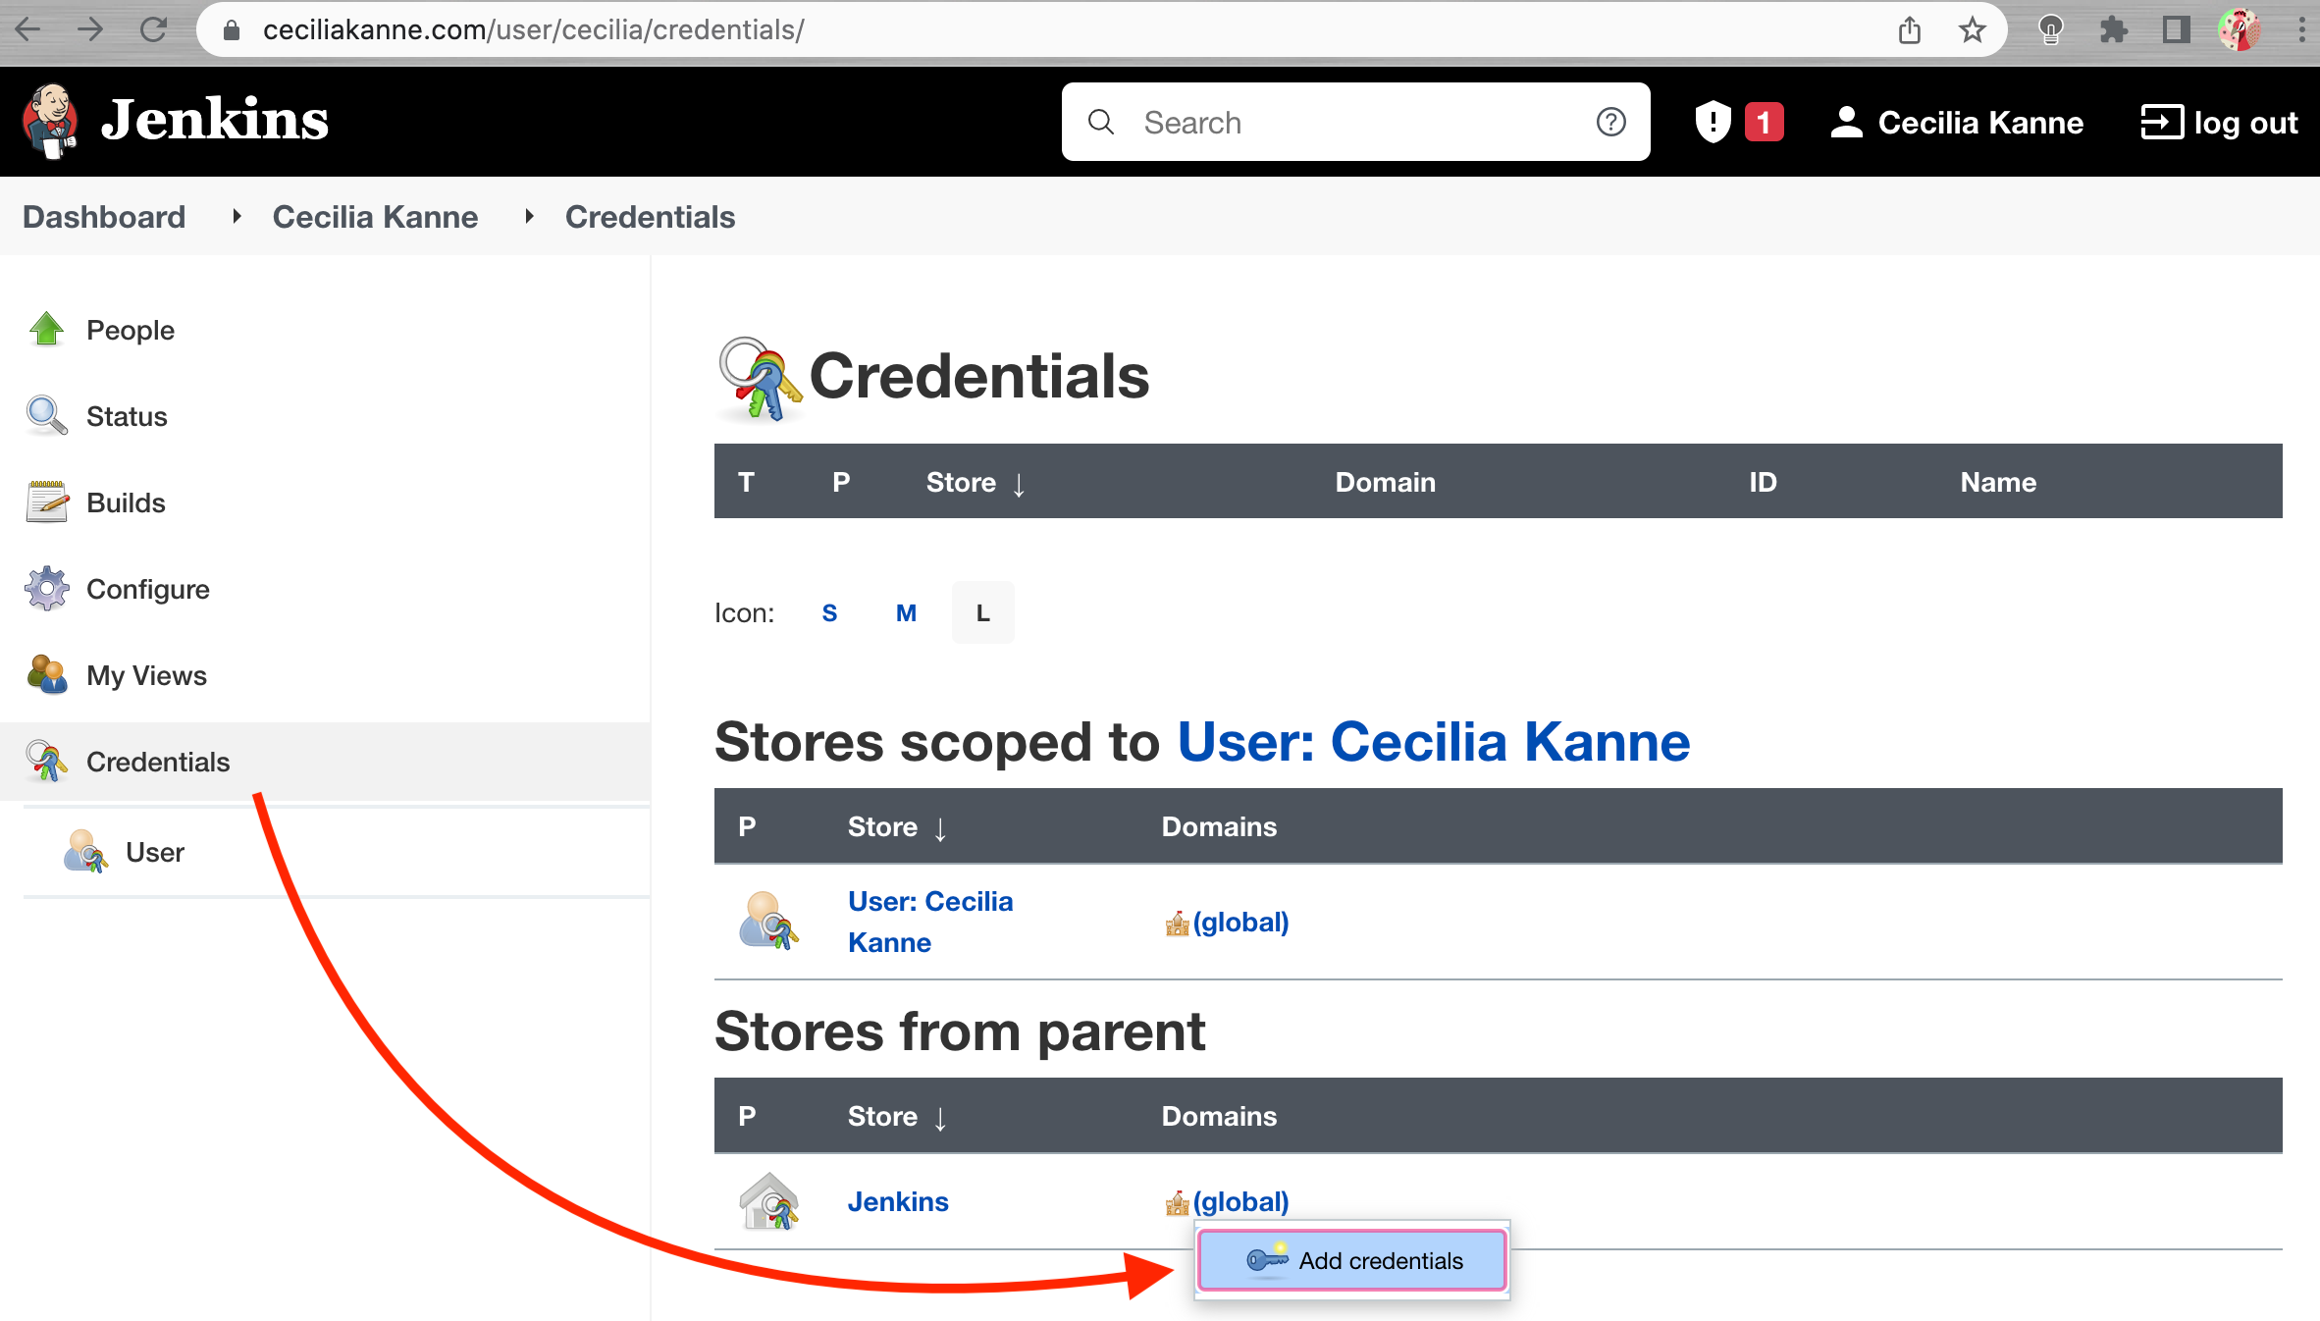This screenshot has width=2320, height=1321.
Task: Click into the Search field
Action: 1354,122
